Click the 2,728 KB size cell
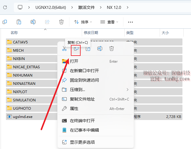The height and width of the screenshot is (149, 191). [x=174, y=117]
